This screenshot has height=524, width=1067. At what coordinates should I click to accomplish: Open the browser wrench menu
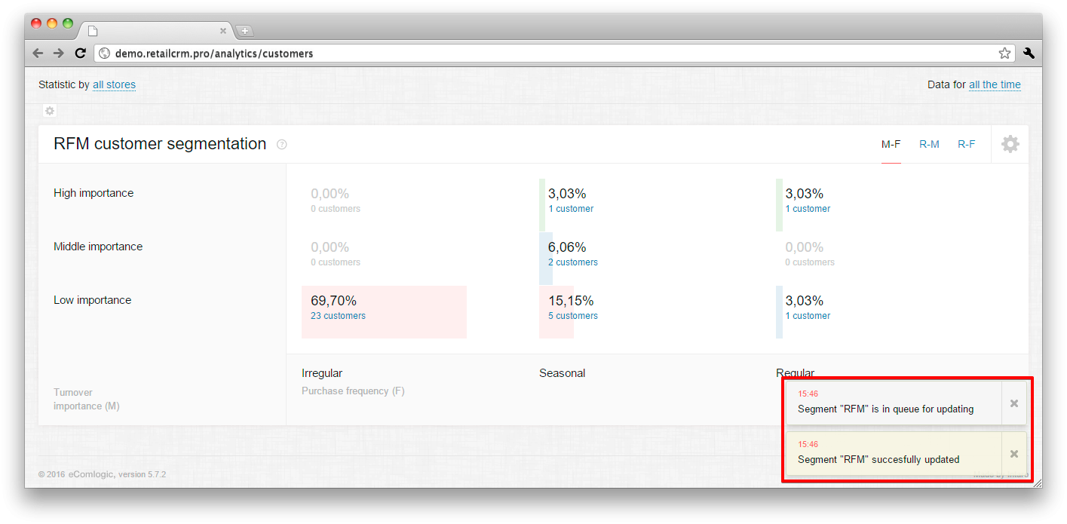pyautogui.click(x=1029, y=54)
